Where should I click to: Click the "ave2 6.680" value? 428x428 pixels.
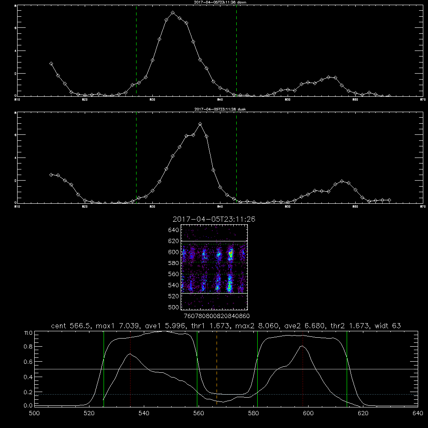pyautogui.click(x=304, y=326)
